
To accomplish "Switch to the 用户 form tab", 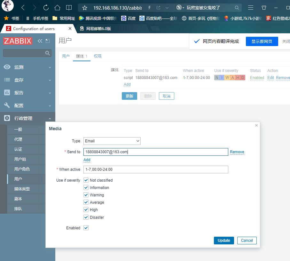I will tap(66, 56).
